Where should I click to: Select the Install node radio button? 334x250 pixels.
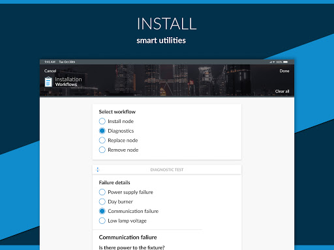point(102,121)
